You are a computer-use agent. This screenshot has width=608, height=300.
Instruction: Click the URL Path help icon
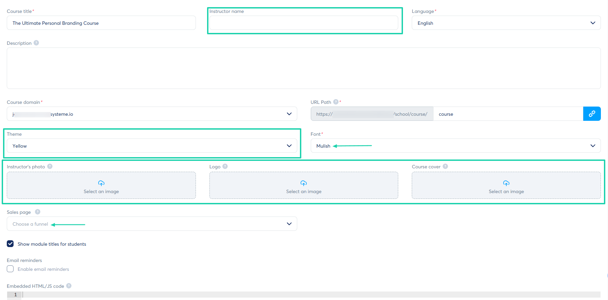(336, 102)
